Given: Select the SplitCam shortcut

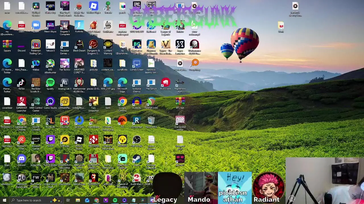Looking at the screenshot, I should coord(79,122).
